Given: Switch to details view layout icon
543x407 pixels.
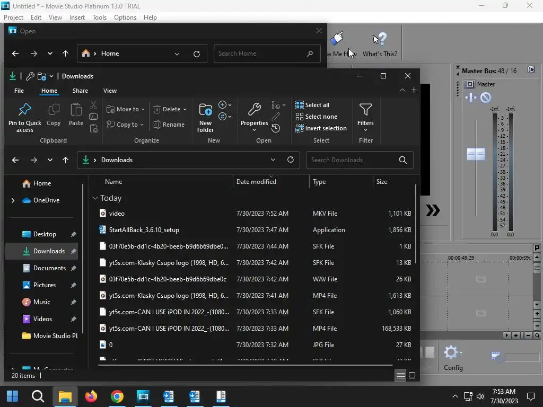Looking at the screenshot, I should (401, 376).
